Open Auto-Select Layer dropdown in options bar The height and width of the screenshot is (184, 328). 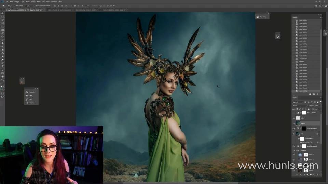pos(29,6)
